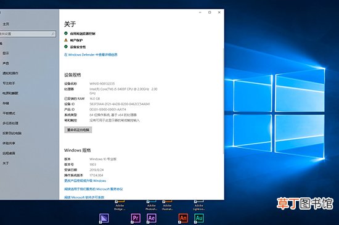Click 应用和浏览器控制 status text
The width and height of the screenshot is (339, 225).
(83, 33)
